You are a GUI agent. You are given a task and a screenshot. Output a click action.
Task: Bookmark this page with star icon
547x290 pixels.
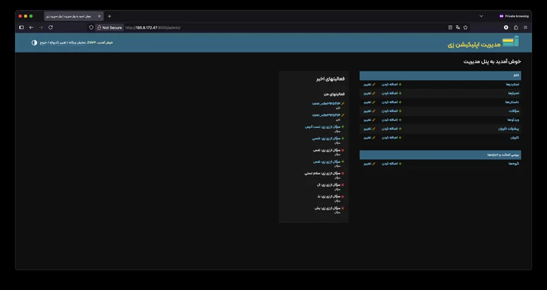point(466,27)
